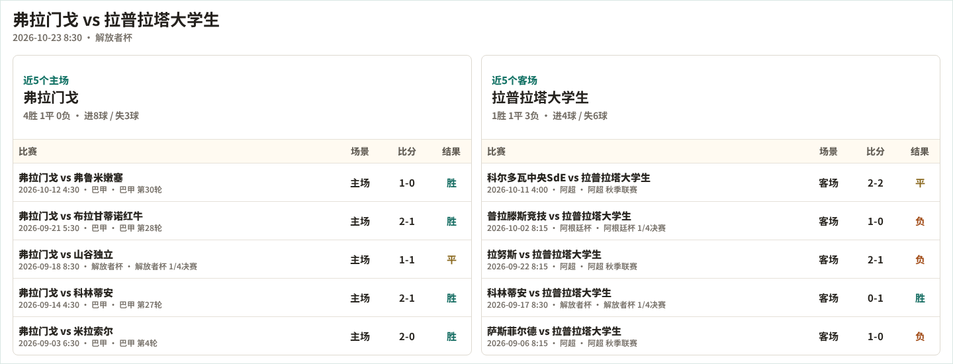The image size is (953, 364).
Task: Click result 负 in 拉努斯 row
Action: (x=920, y=260)
